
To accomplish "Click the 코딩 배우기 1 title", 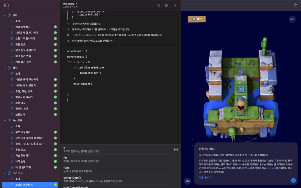I will tap(70, 4).
